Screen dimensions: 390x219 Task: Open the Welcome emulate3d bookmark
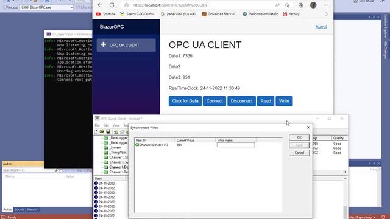click(x=261, y=14)
